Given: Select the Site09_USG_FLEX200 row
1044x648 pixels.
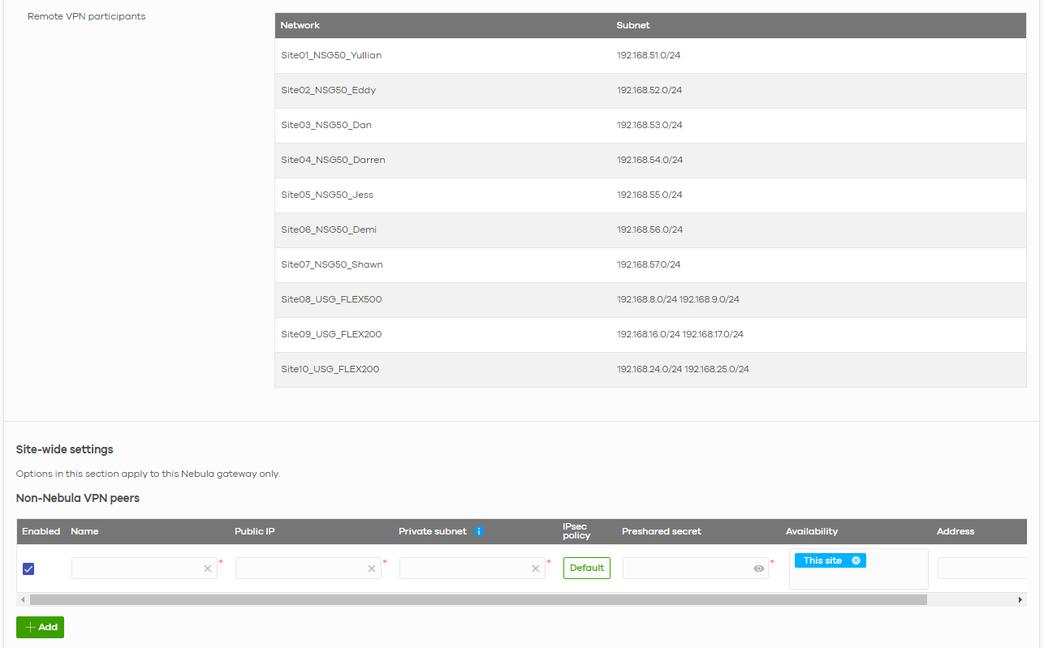Looking at the screenshot, I should click(x=650, y=334).
